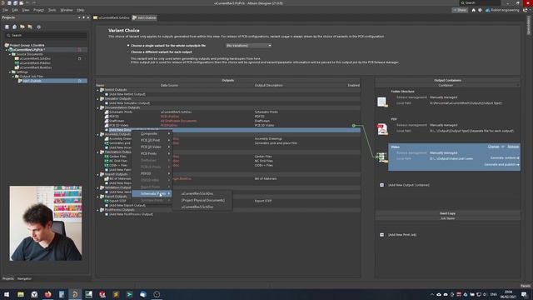
Task: Open the home icon in top right bar
Action: (473, 10)
